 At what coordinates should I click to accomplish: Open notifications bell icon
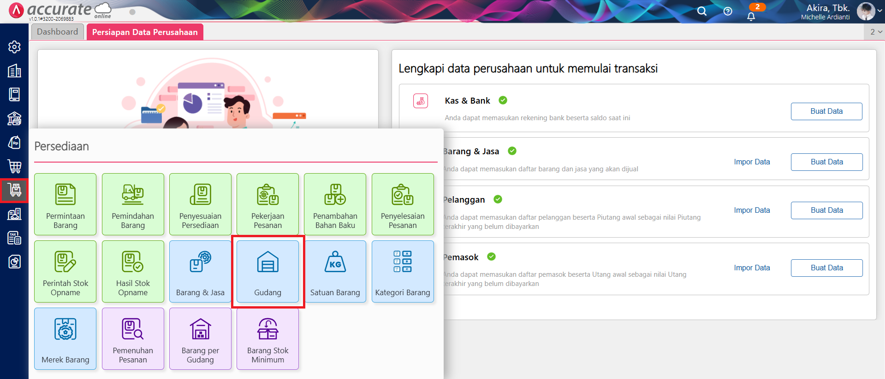tap(751, 17)
